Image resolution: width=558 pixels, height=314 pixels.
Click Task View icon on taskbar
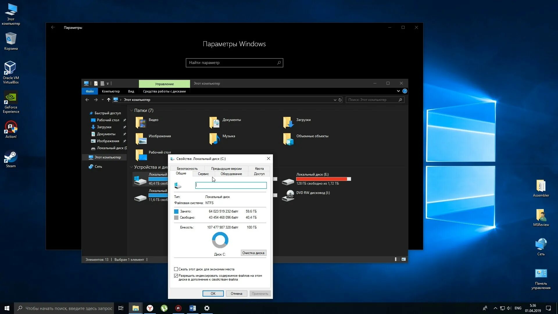[x=121, y=308]
